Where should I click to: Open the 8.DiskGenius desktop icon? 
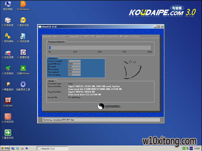[x=23, y=6]
